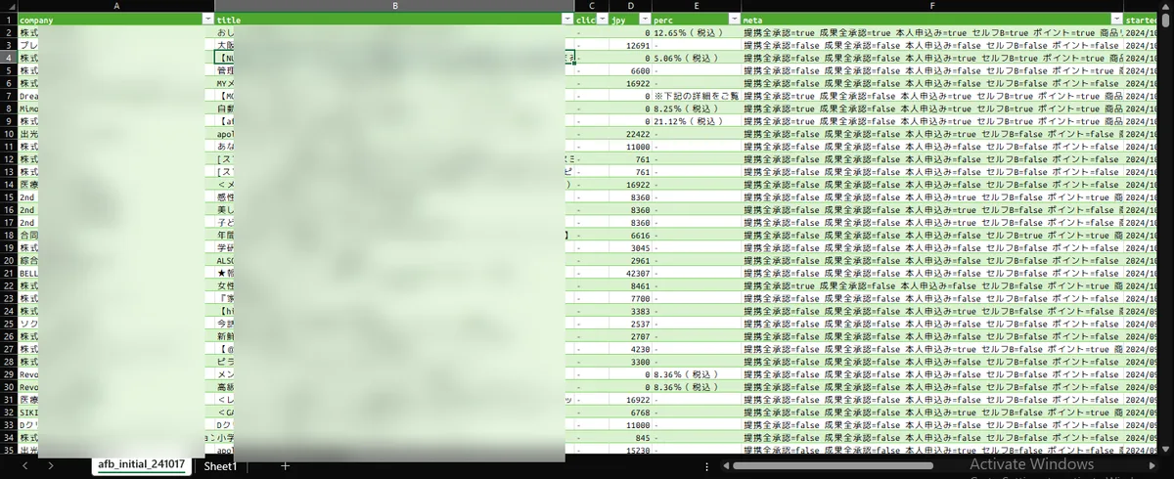Open the company column filter dropdown

[207, 20]
